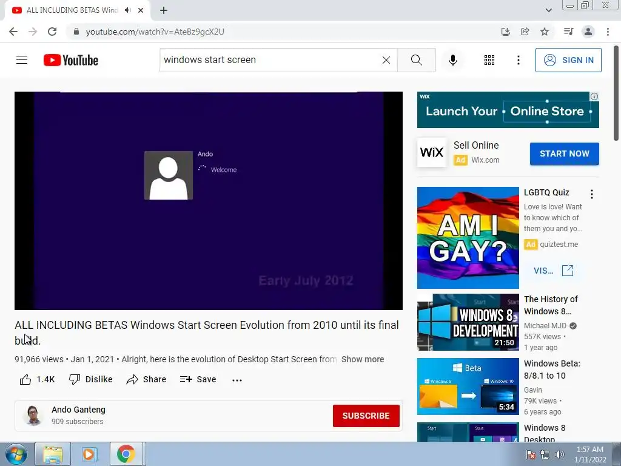Go forward with the browser forward arrow
The width and height of the screenshot is (621, 466).
click(x=33, y=32)
